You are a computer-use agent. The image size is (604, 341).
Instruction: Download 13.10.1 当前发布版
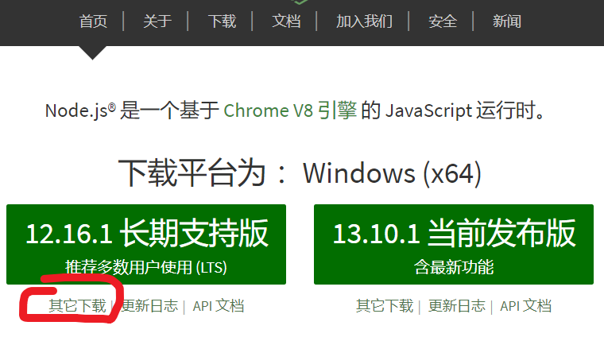pos(453,244)
